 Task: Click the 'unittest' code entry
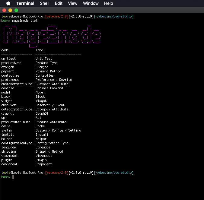point(8,59)
